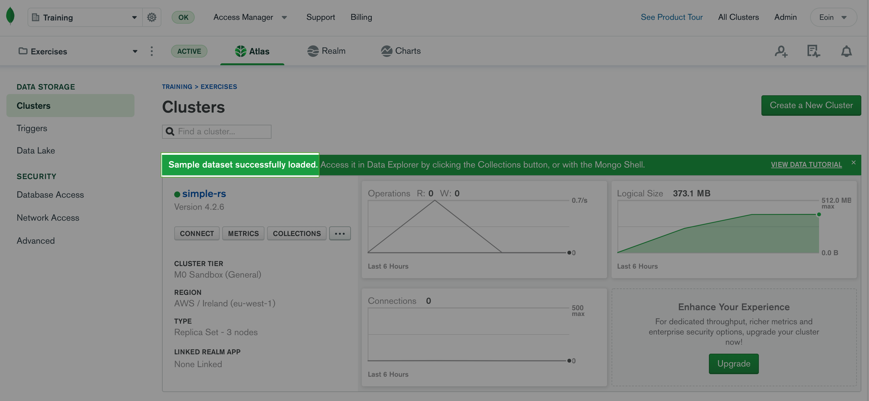Click the Charts tab icon

387,51
